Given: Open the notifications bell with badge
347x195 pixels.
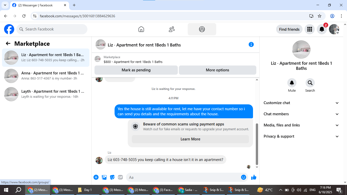Looking at the screenshot, I should pyautogui.click(x=322, y=29).
